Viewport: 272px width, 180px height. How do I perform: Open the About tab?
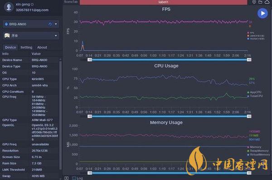pos(42,47)
